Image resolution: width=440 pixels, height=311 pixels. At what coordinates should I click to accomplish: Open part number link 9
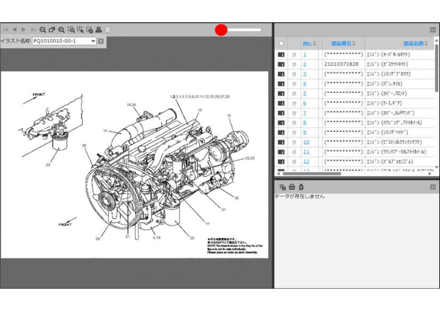(x=304, y=132)
